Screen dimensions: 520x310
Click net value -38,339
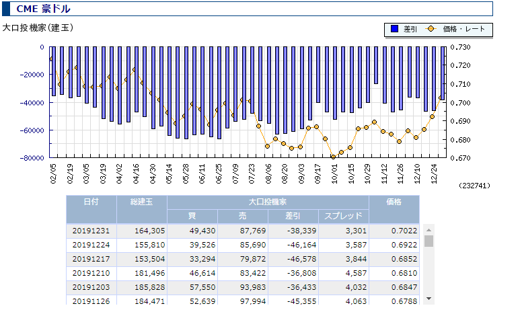pos(302,231)
